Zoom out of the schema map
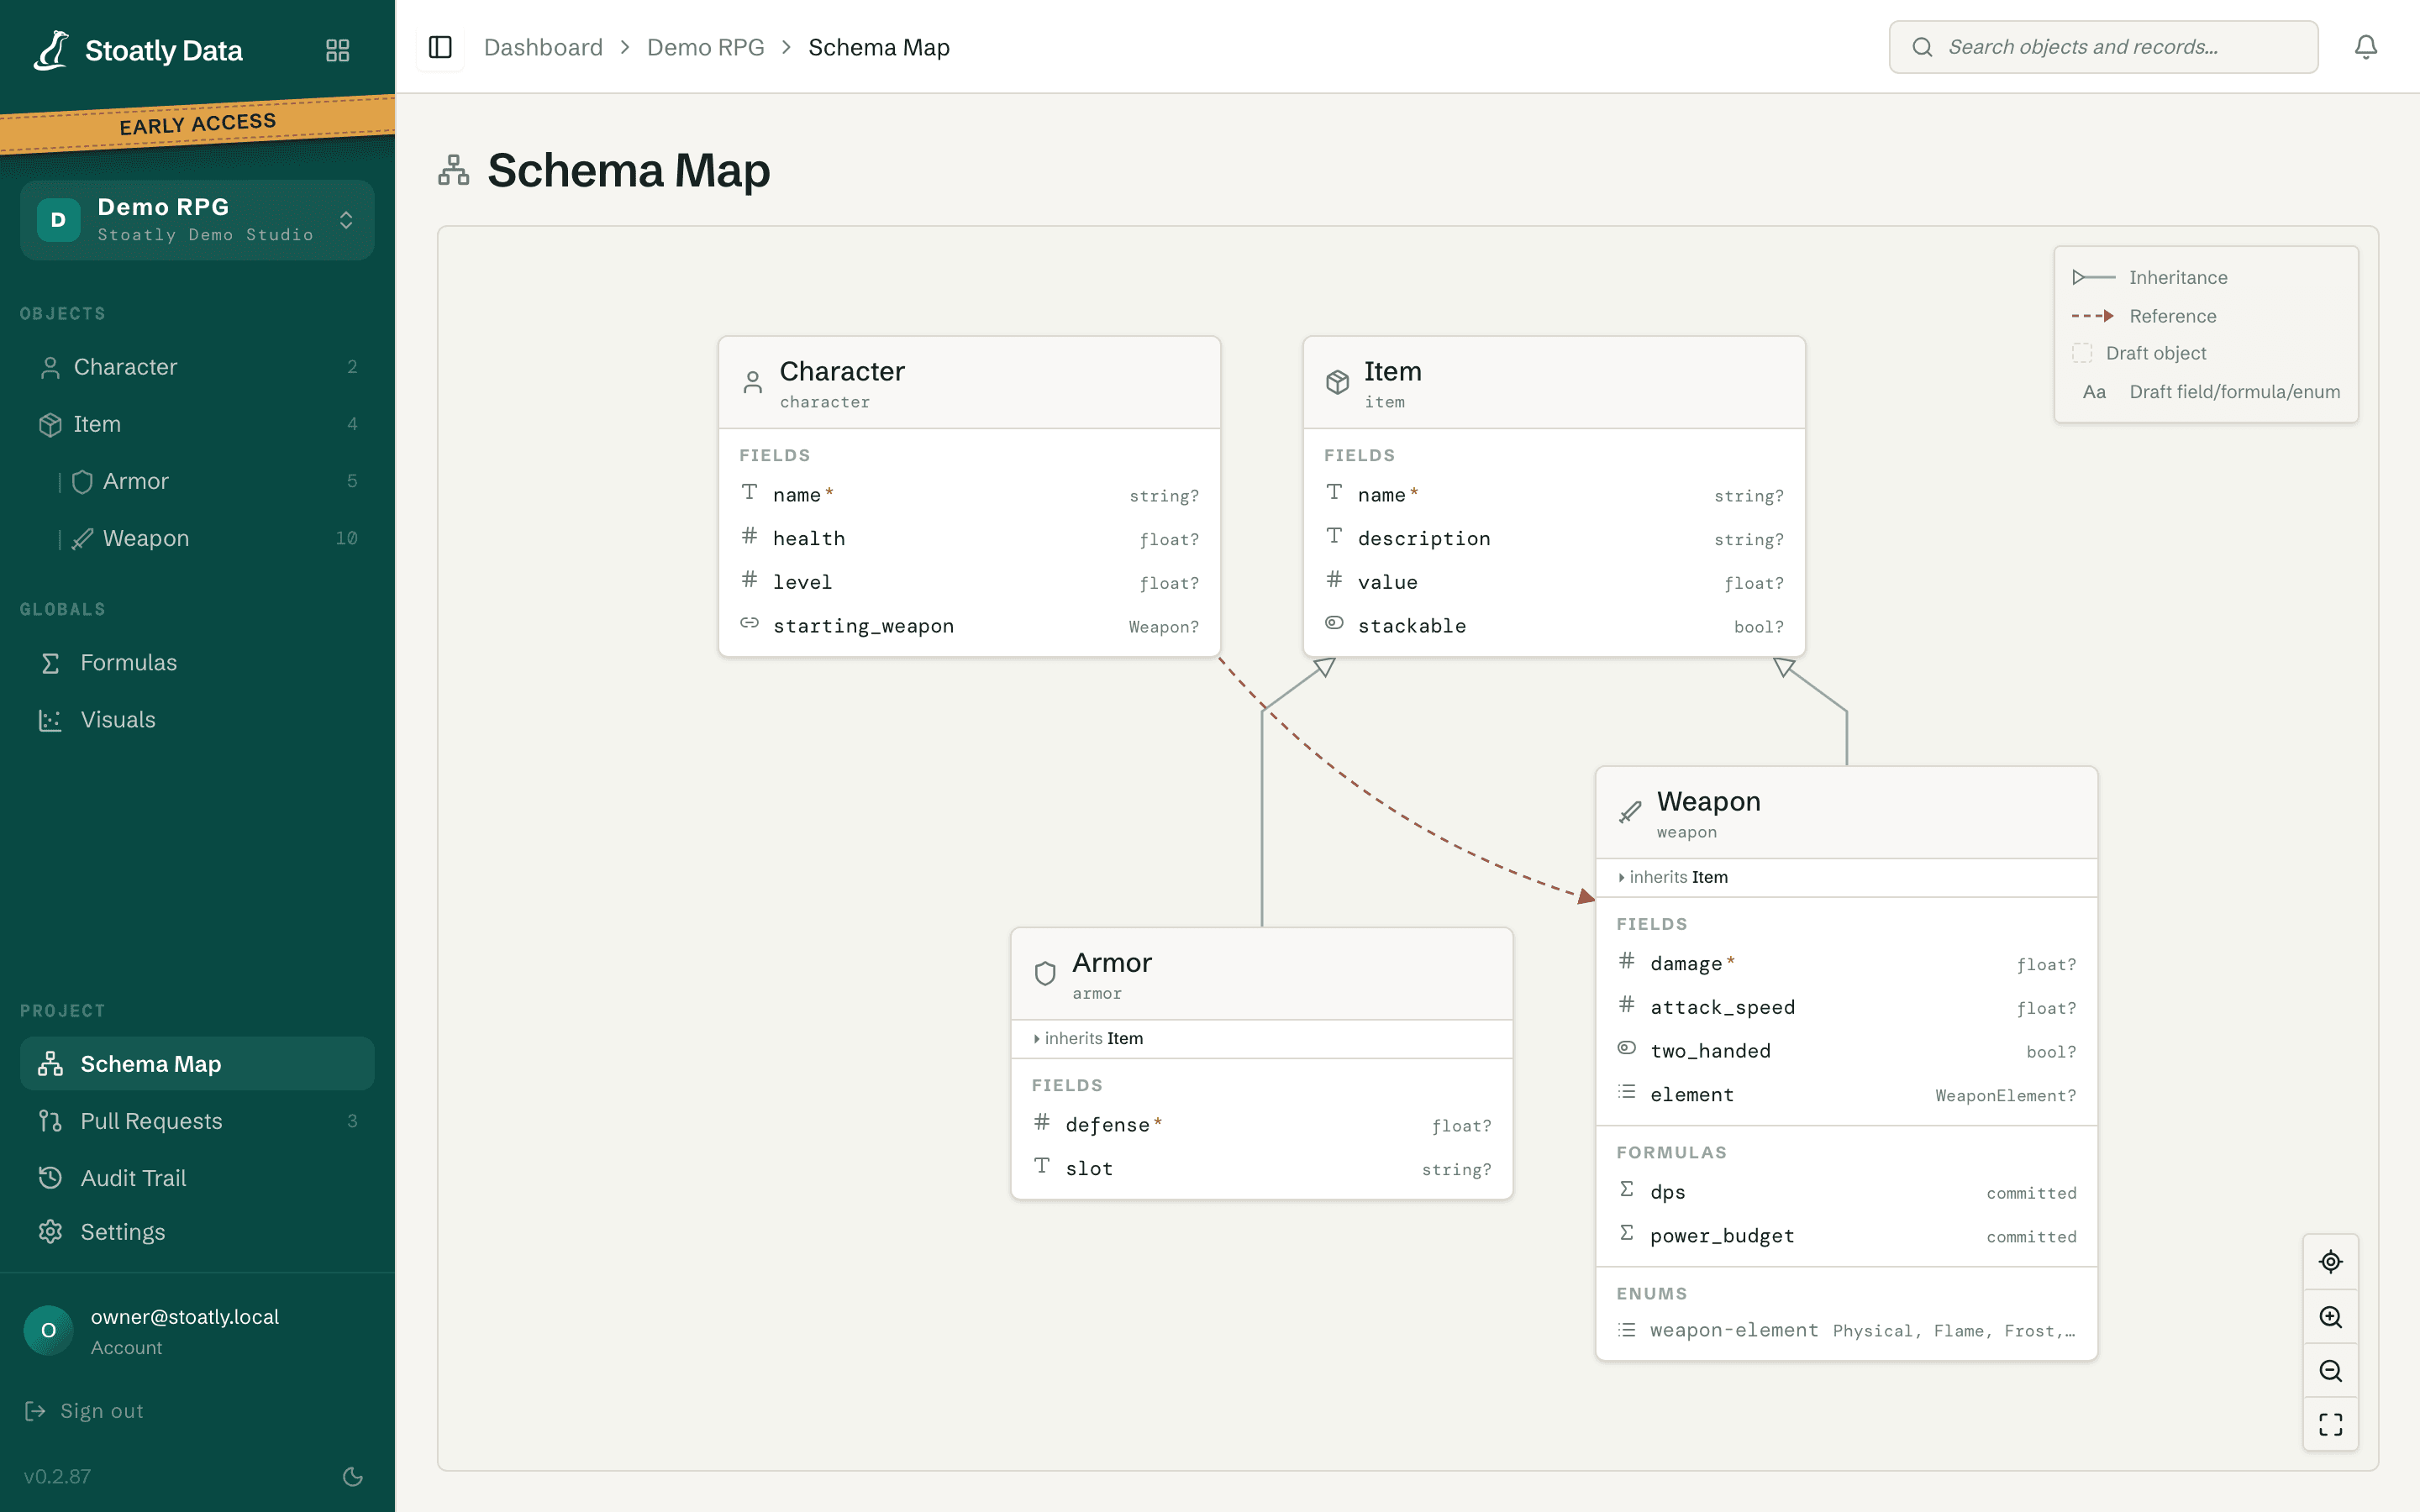 2330,1371
